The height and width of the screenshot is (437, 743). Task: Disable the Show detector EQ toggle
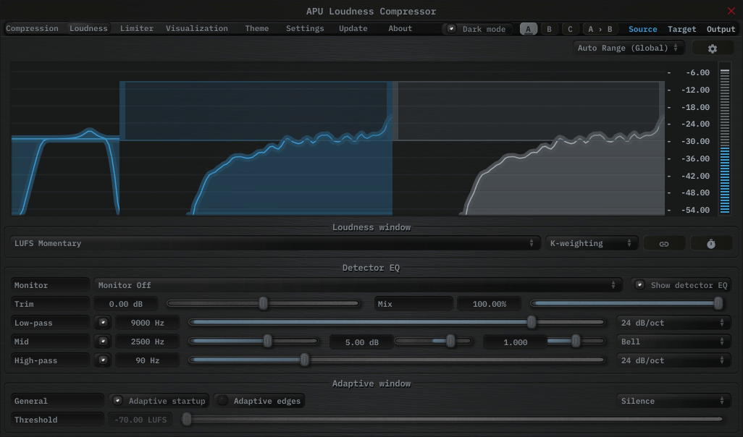pos(640,284)
